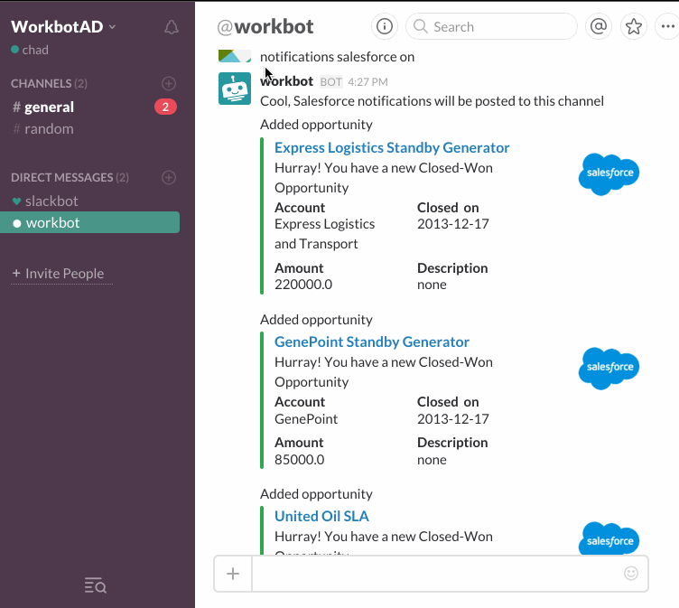679x608 pixels.
Task: Click the account name GenePoint
Action: tap(306, 419)
